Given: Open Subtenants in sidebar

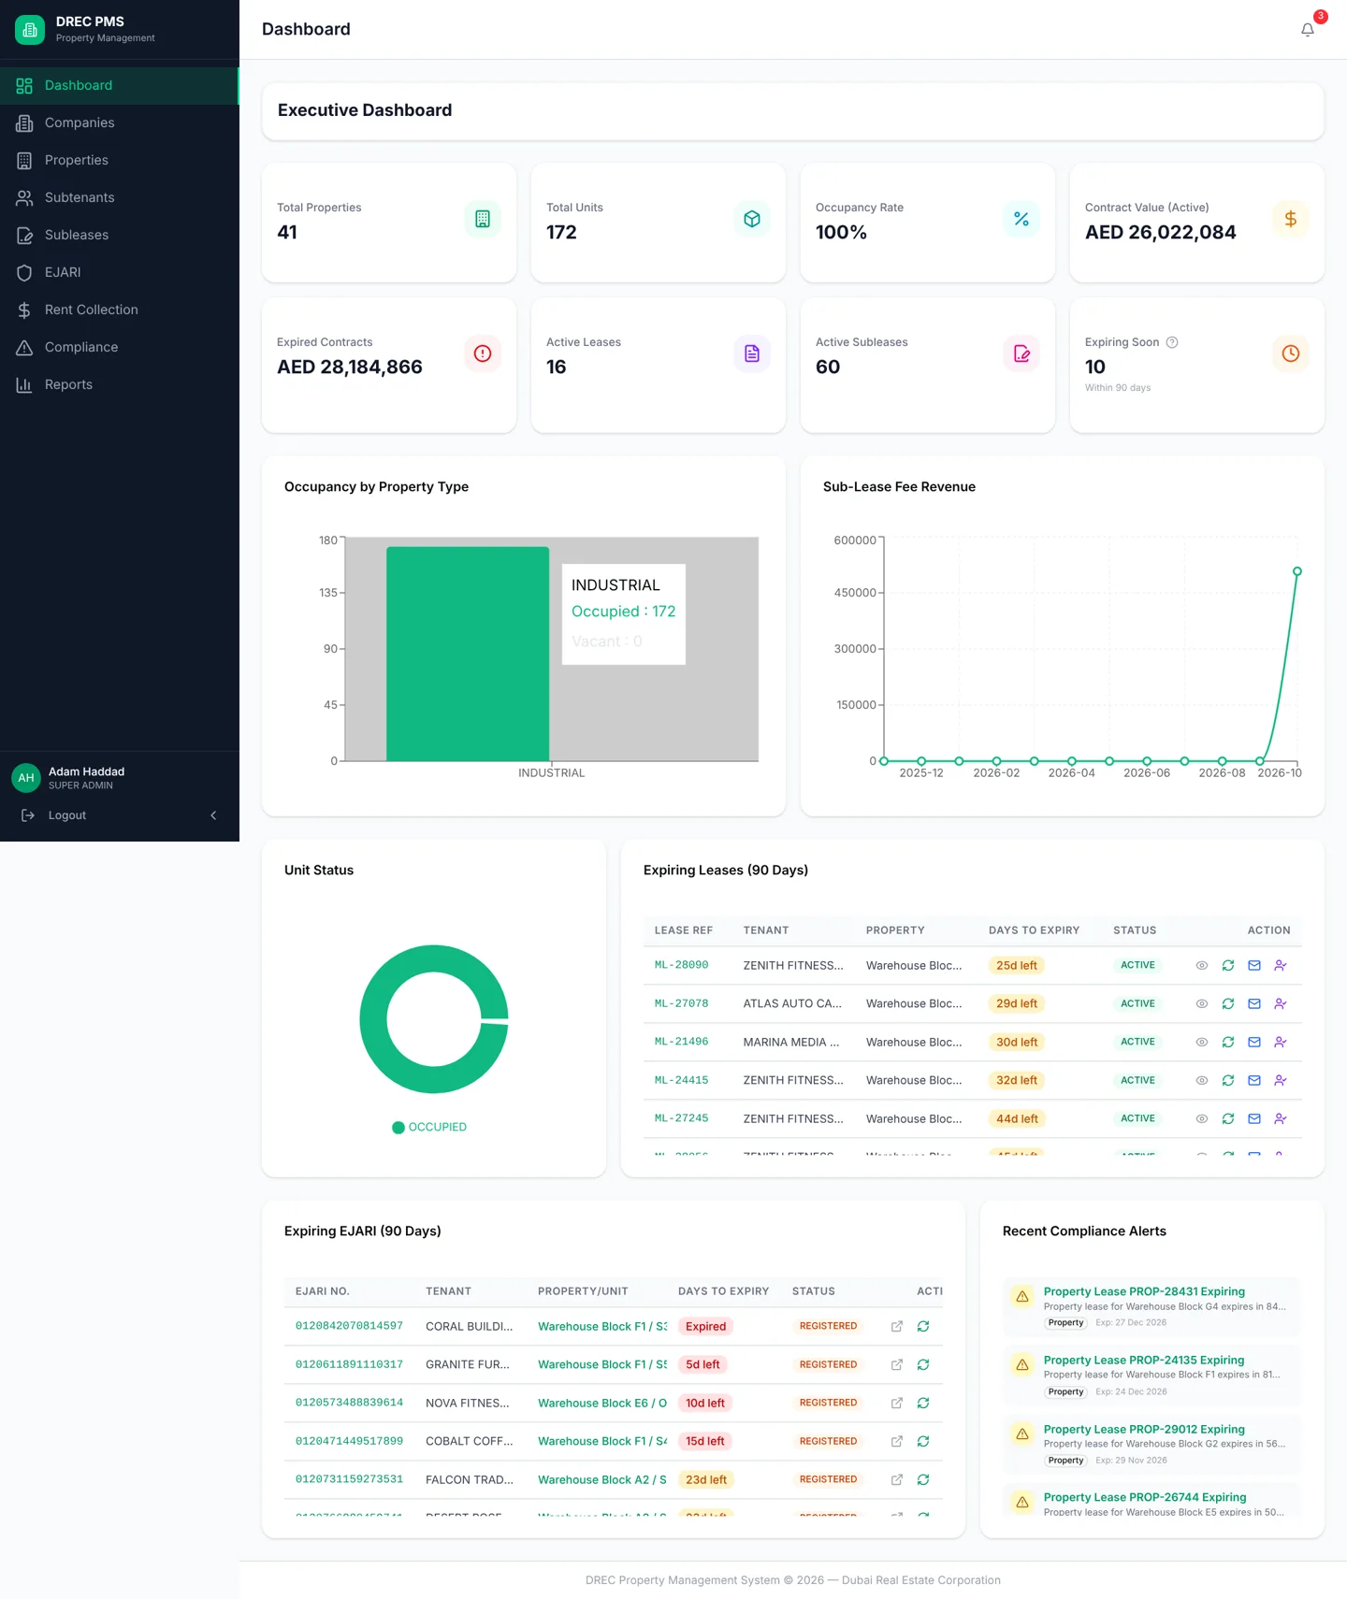Looking at the screenshot, I should (x=120, y=198).
